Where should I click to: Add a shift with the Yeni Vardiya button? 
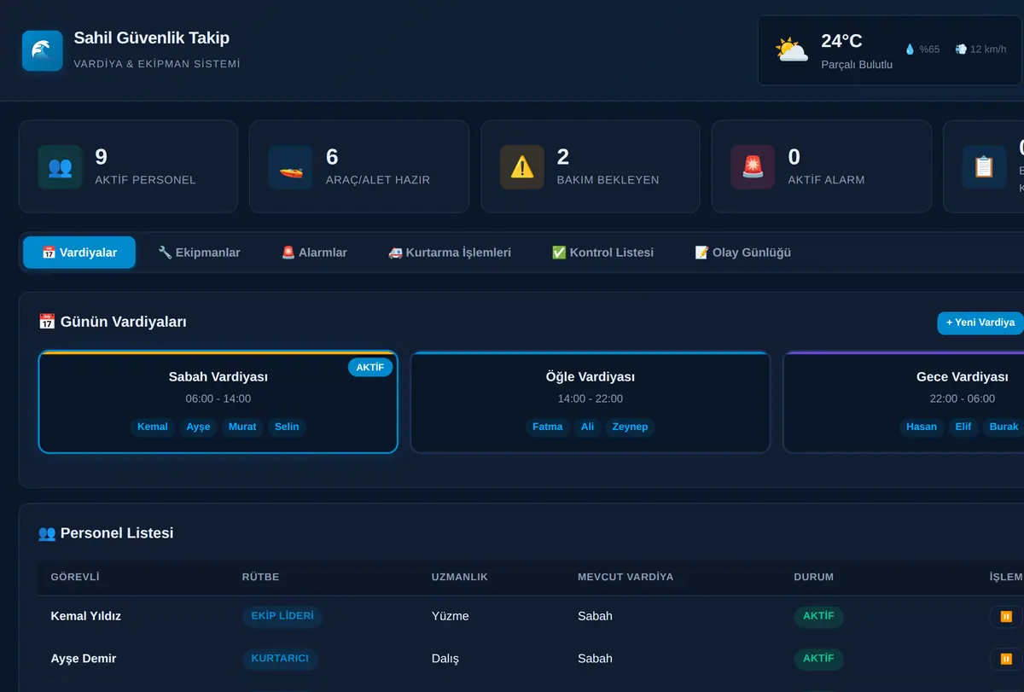tap(980, 323)
